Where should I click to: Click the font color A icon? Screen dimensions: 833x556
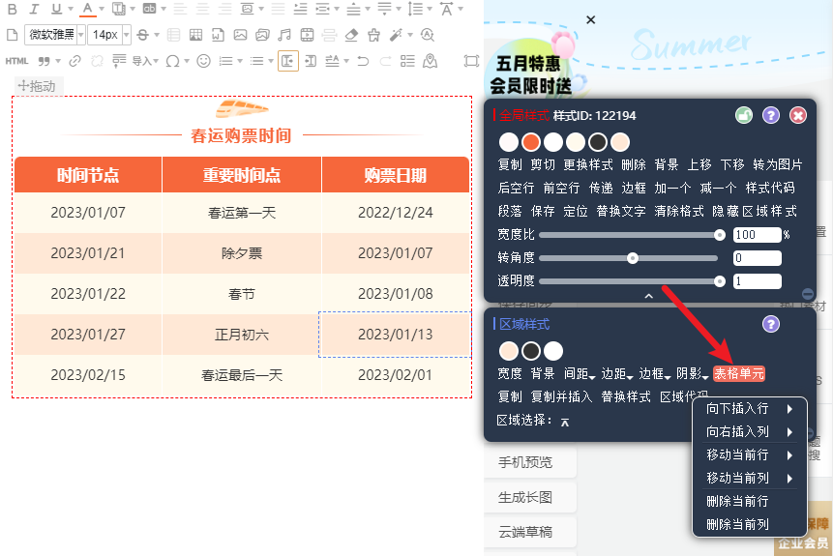[x=88, y=9]
